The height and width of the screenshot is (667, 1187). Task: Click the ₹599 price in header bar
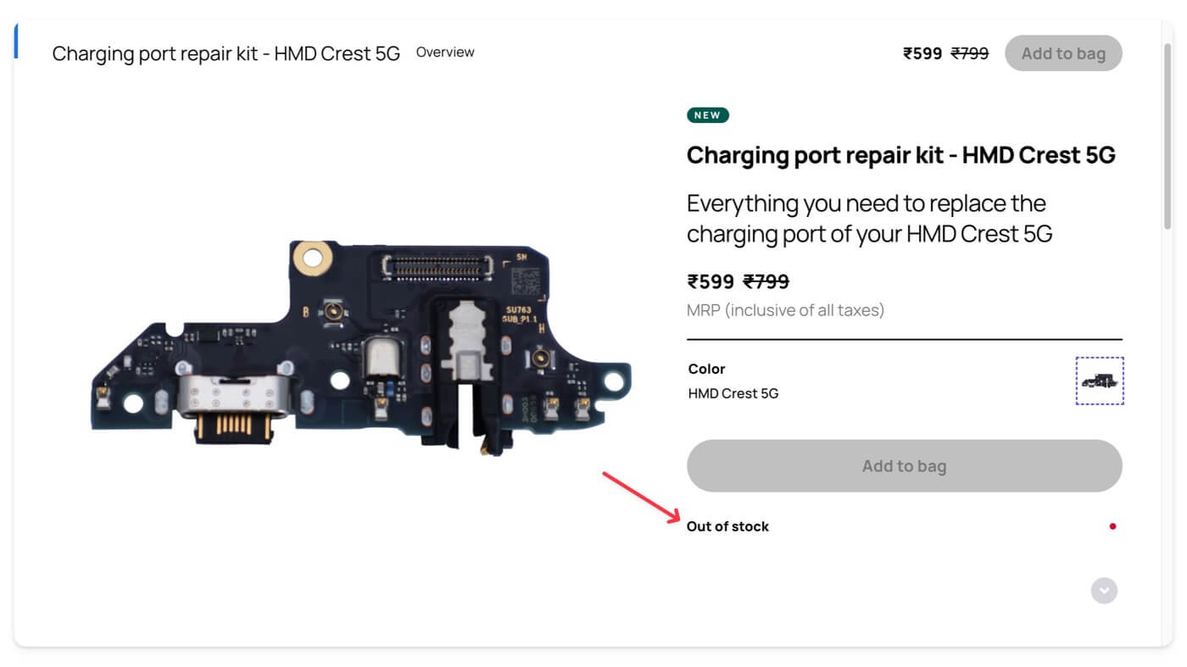(922, 53)
